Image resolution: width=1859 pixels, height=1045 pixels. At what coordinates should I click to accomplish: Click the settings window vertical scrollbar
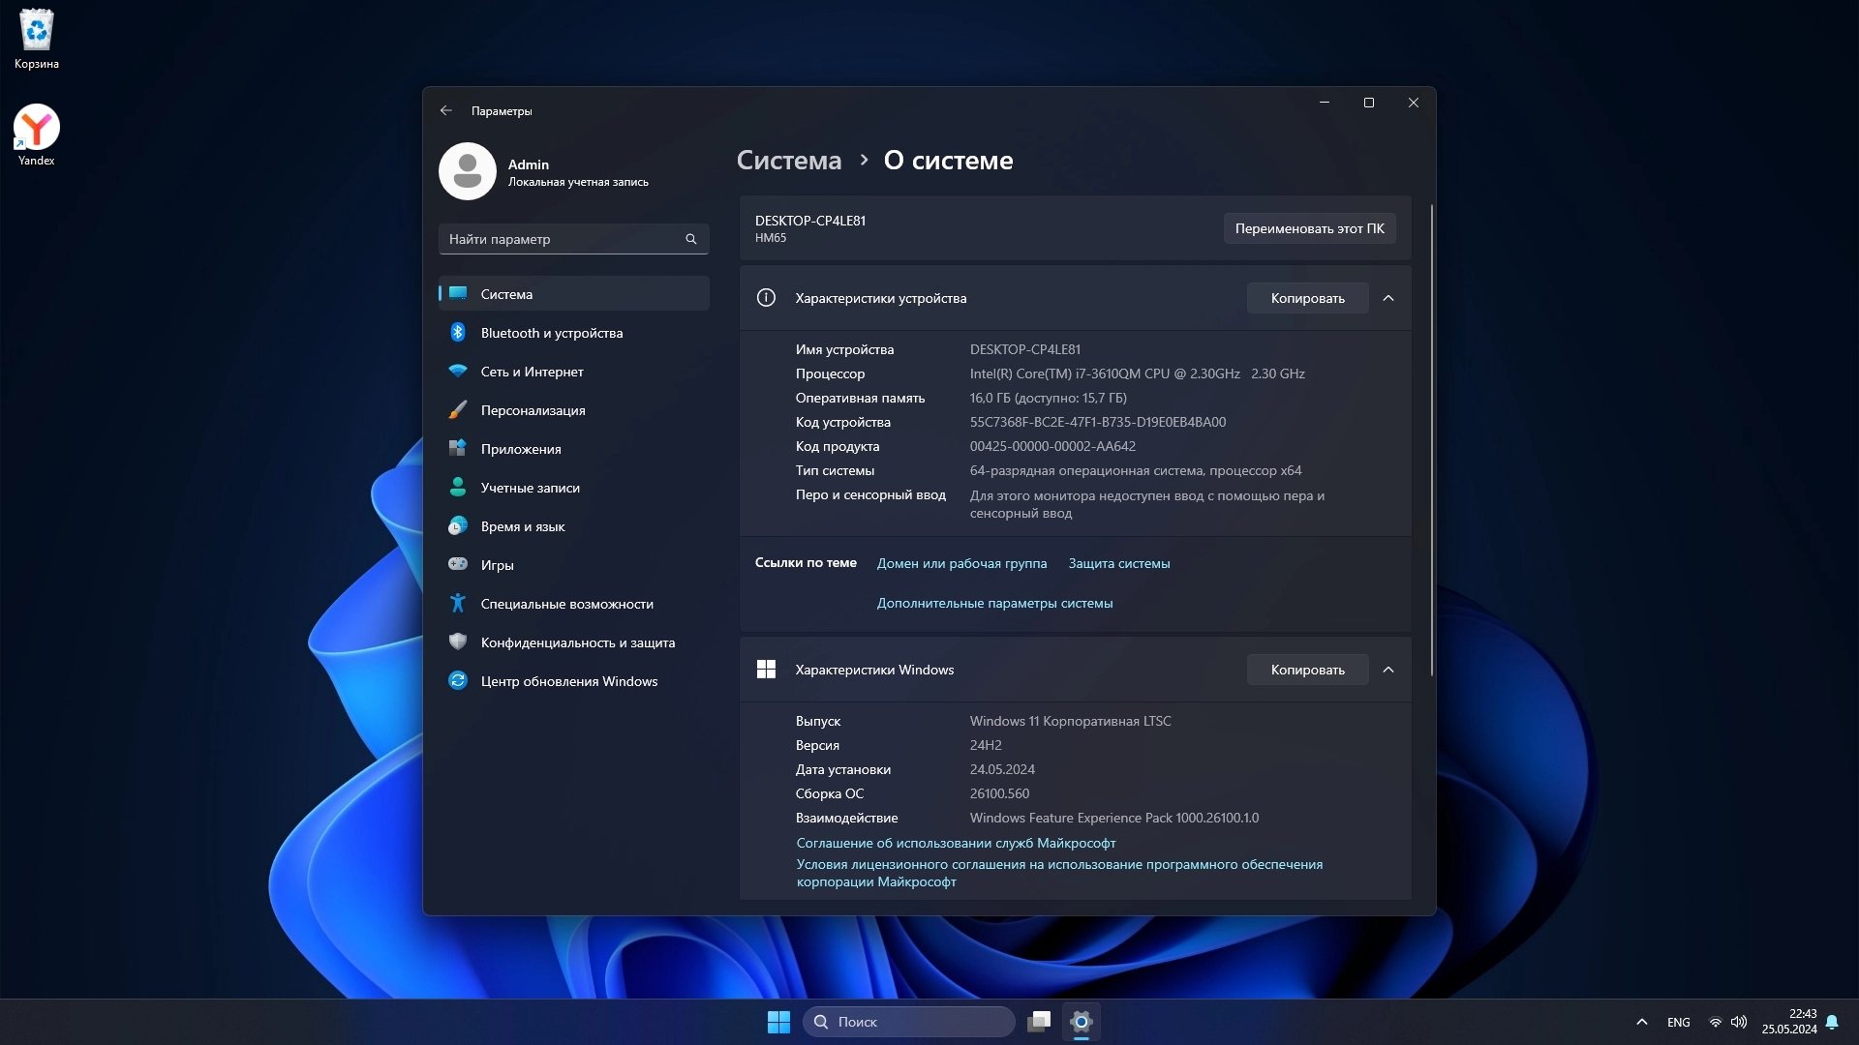1431,440
